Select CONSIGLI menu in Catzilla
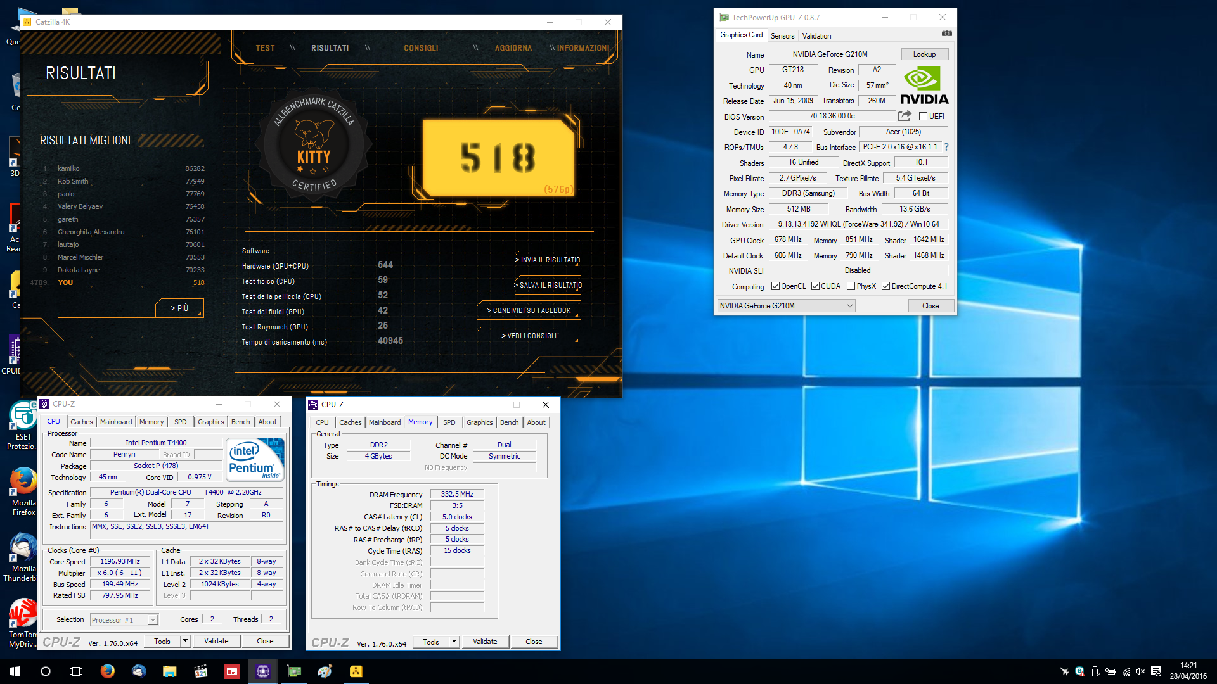Image resolution: width=1217 pixels, height=684 pixels. tap(421, 48)
